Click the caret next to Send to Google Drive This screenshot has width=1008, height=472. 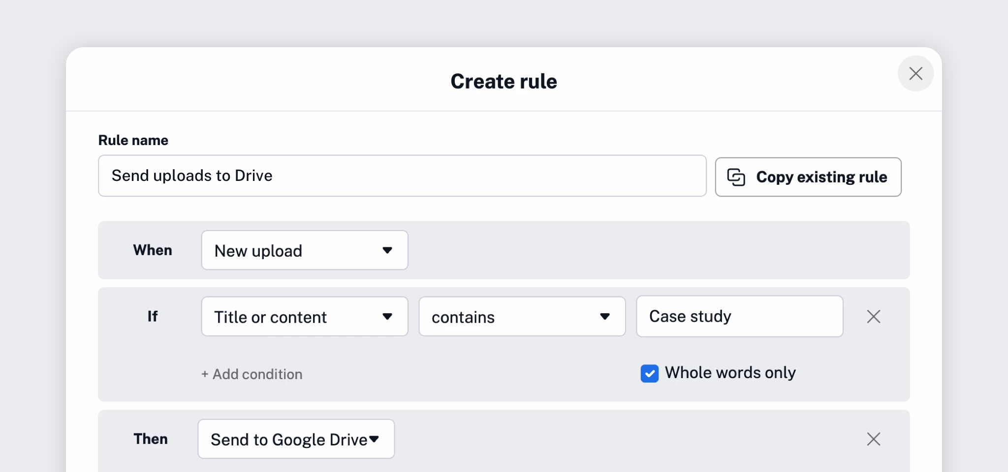pyautogui.click(x=374, y=439)
